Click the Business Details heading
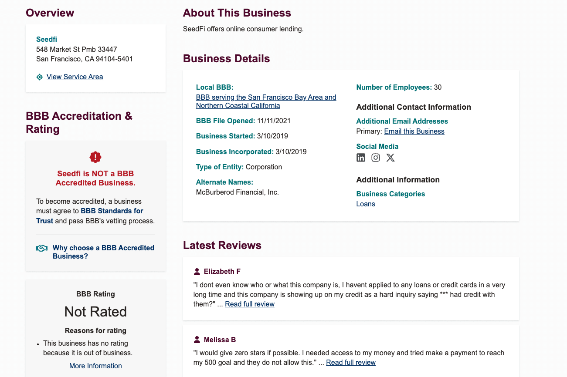567x377 pixels. click(226, 58)
